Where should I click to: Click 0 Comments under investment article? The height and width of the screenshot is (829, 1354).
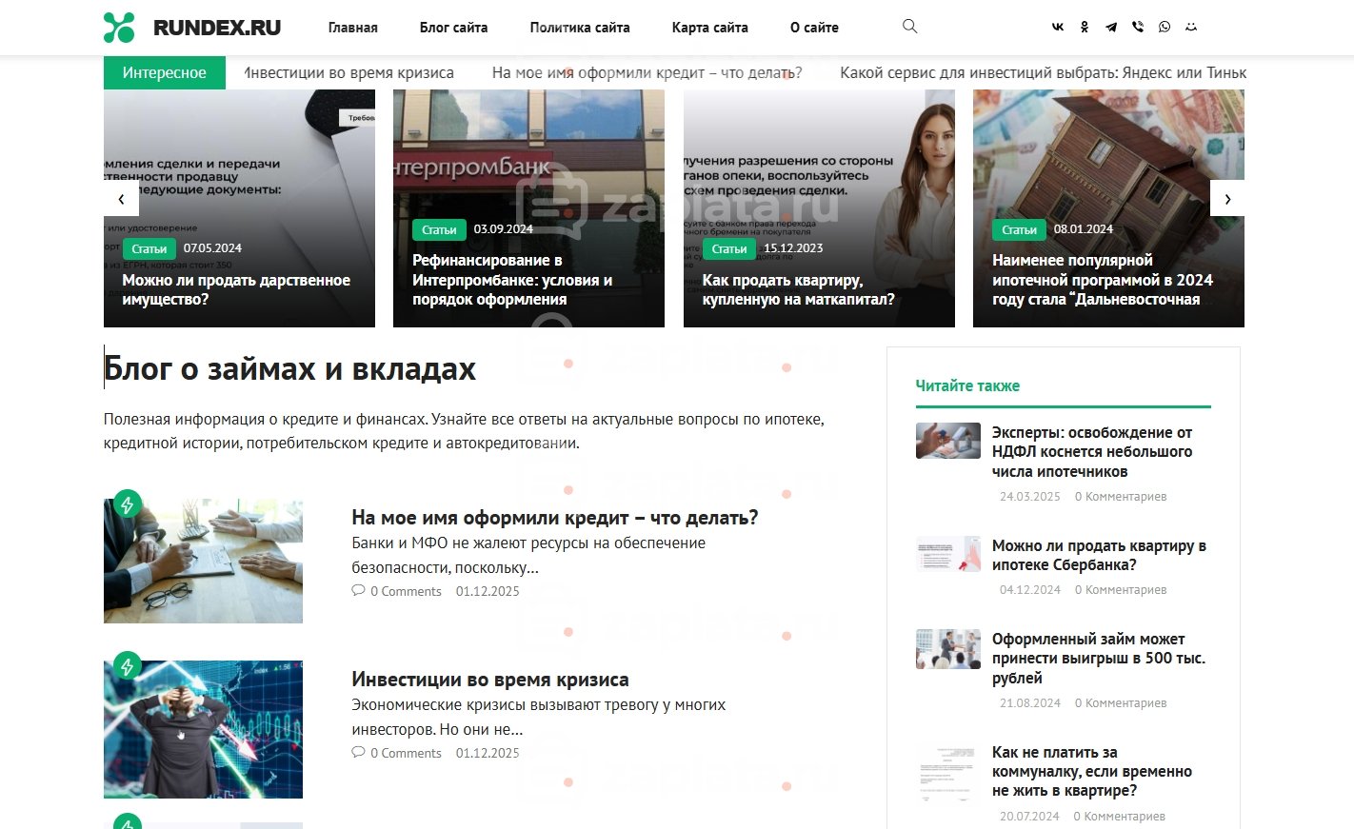406,753
